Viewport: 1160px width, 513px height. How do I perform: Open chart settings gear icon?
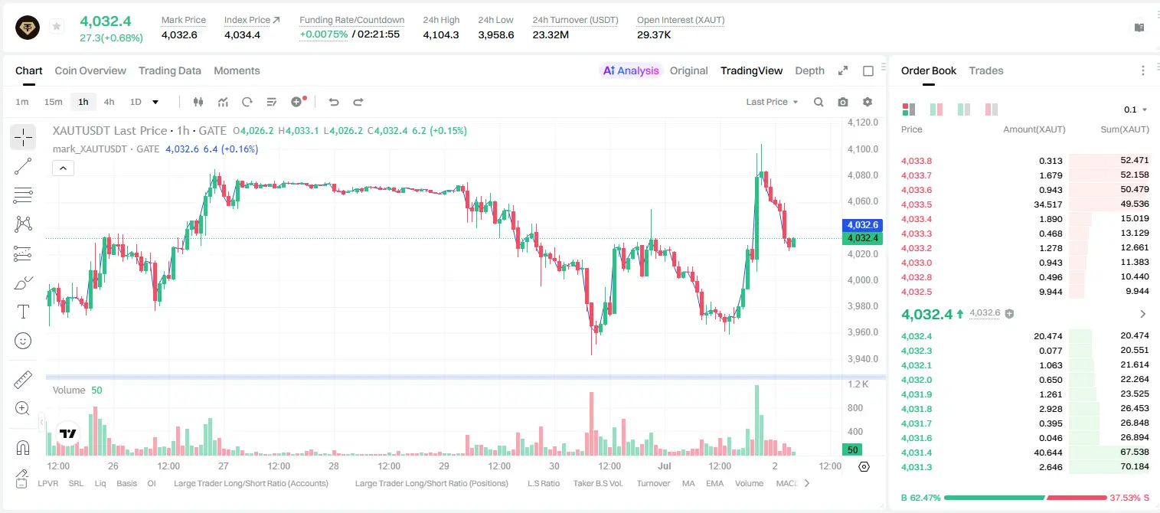868,102
